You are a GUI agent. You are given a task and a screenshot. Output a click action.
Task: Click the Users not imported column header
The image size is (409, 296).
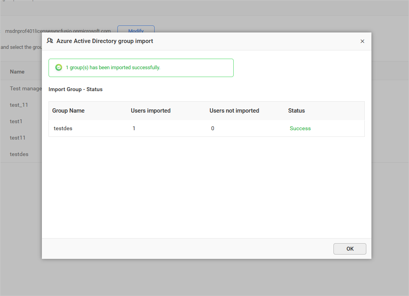pos(234,111)
